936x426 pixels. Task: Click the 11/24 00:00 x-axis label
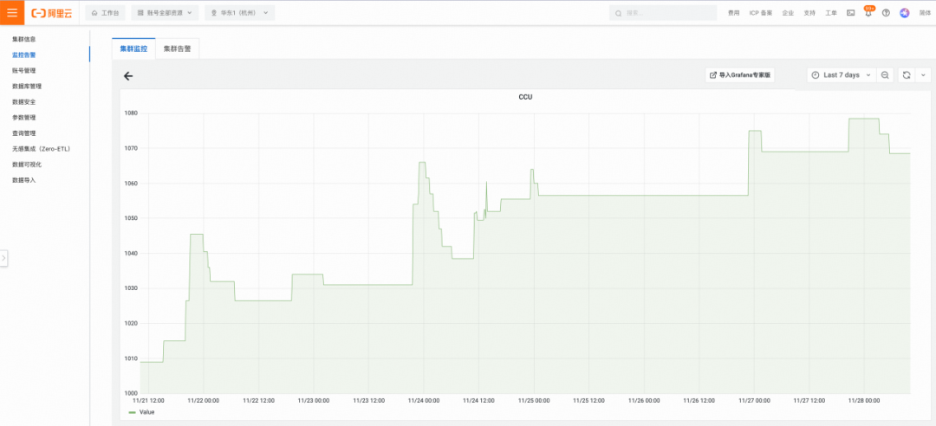(x=424, y=401)
